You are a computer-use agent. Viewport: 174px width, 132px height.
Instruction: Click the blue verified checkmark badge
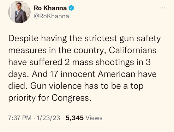71,8
